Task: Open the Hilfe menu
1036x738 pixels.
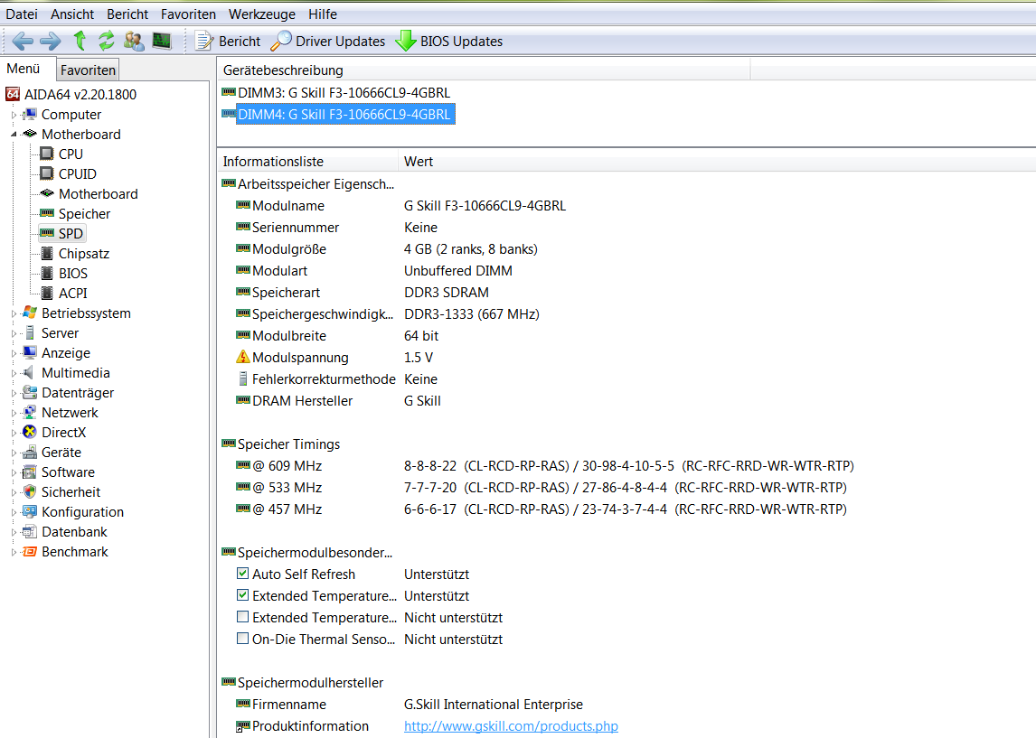Action: (323, 14)
